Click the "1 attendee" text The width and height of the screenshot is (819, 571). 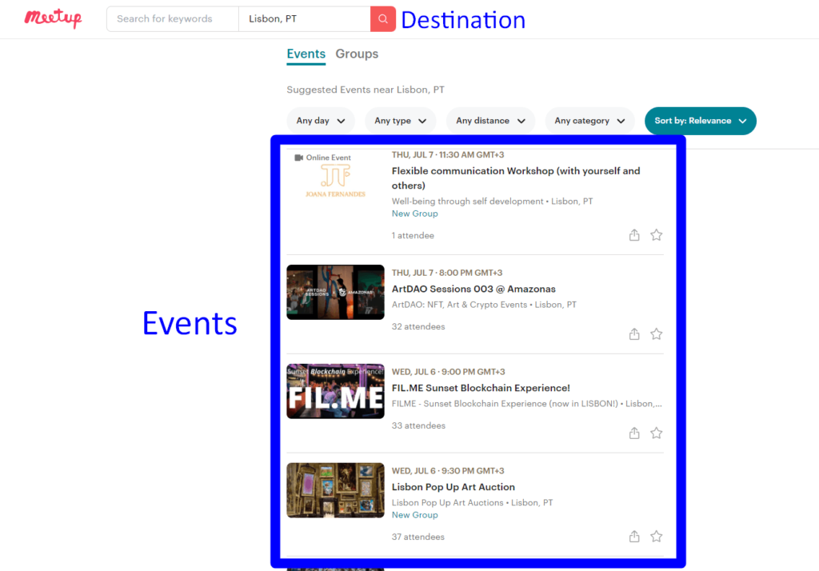tap(413, 236)
